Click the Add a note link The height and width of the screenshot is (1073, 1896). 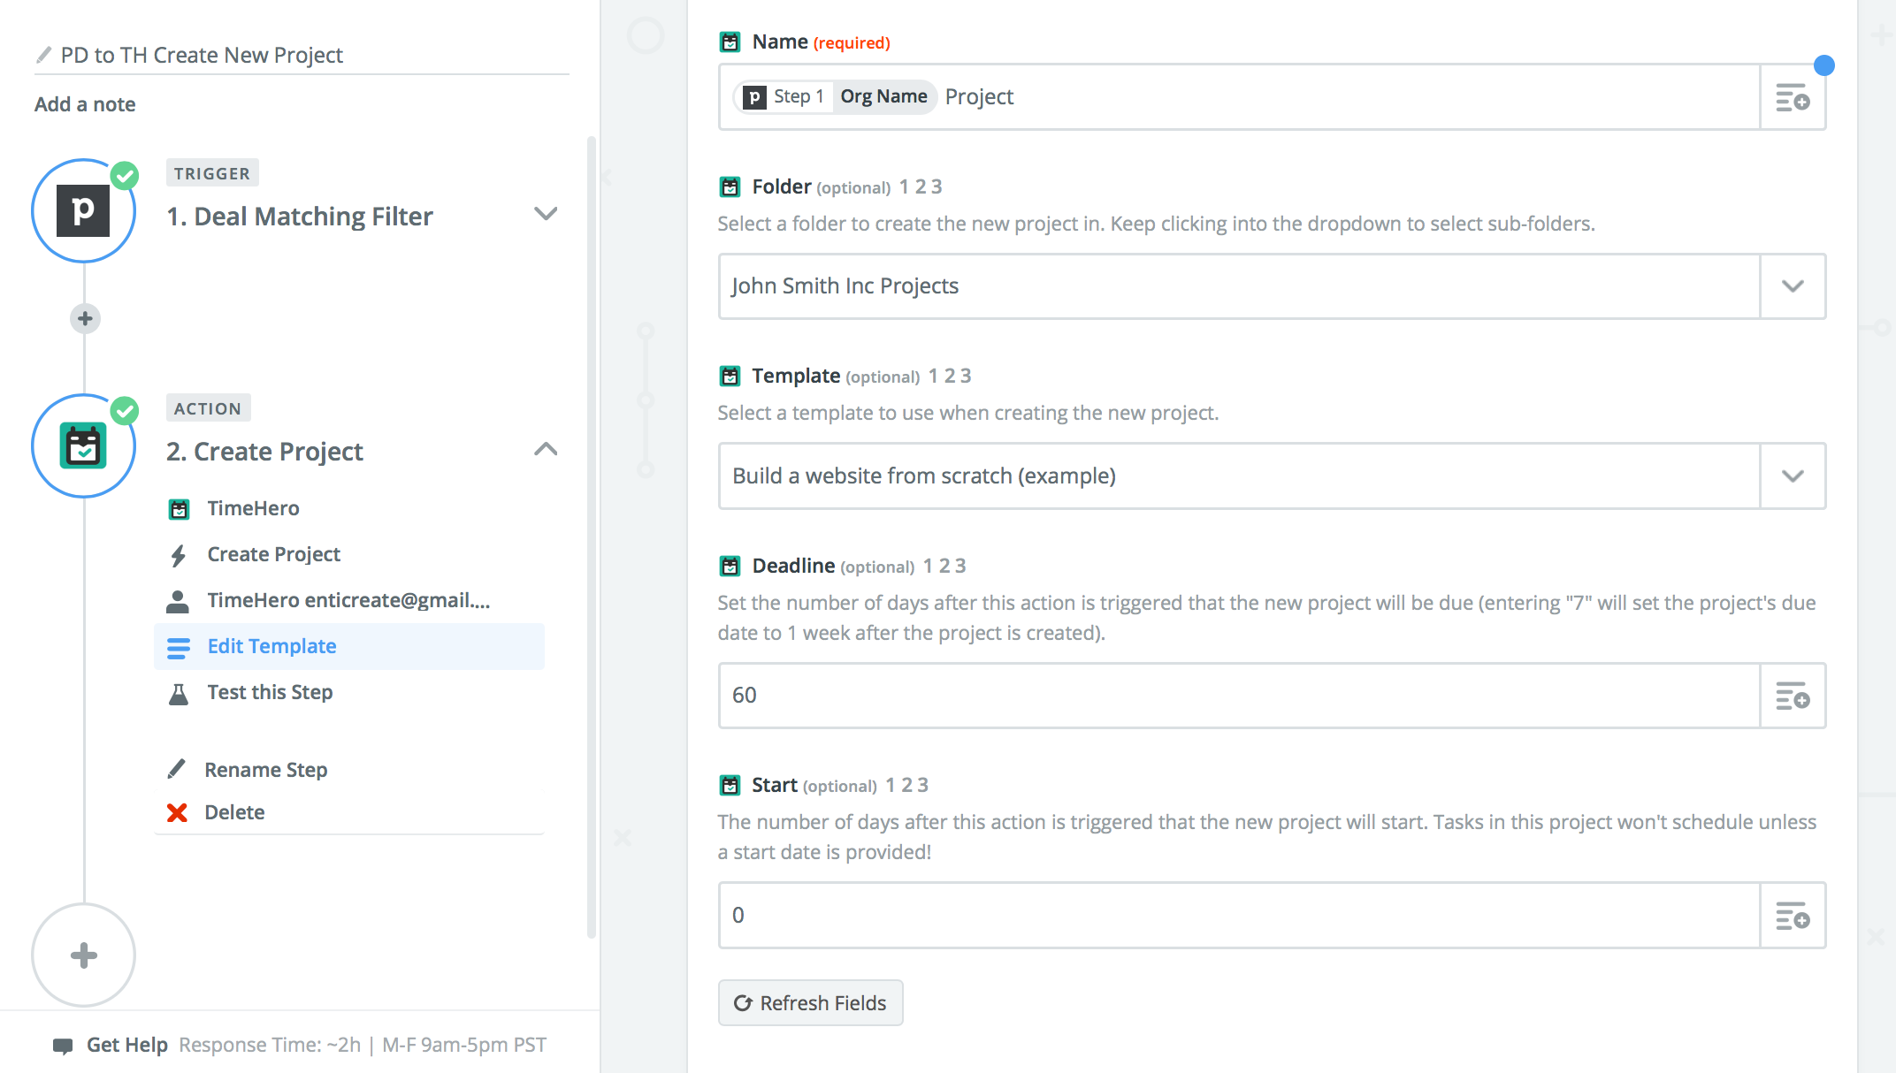(85, 104)
